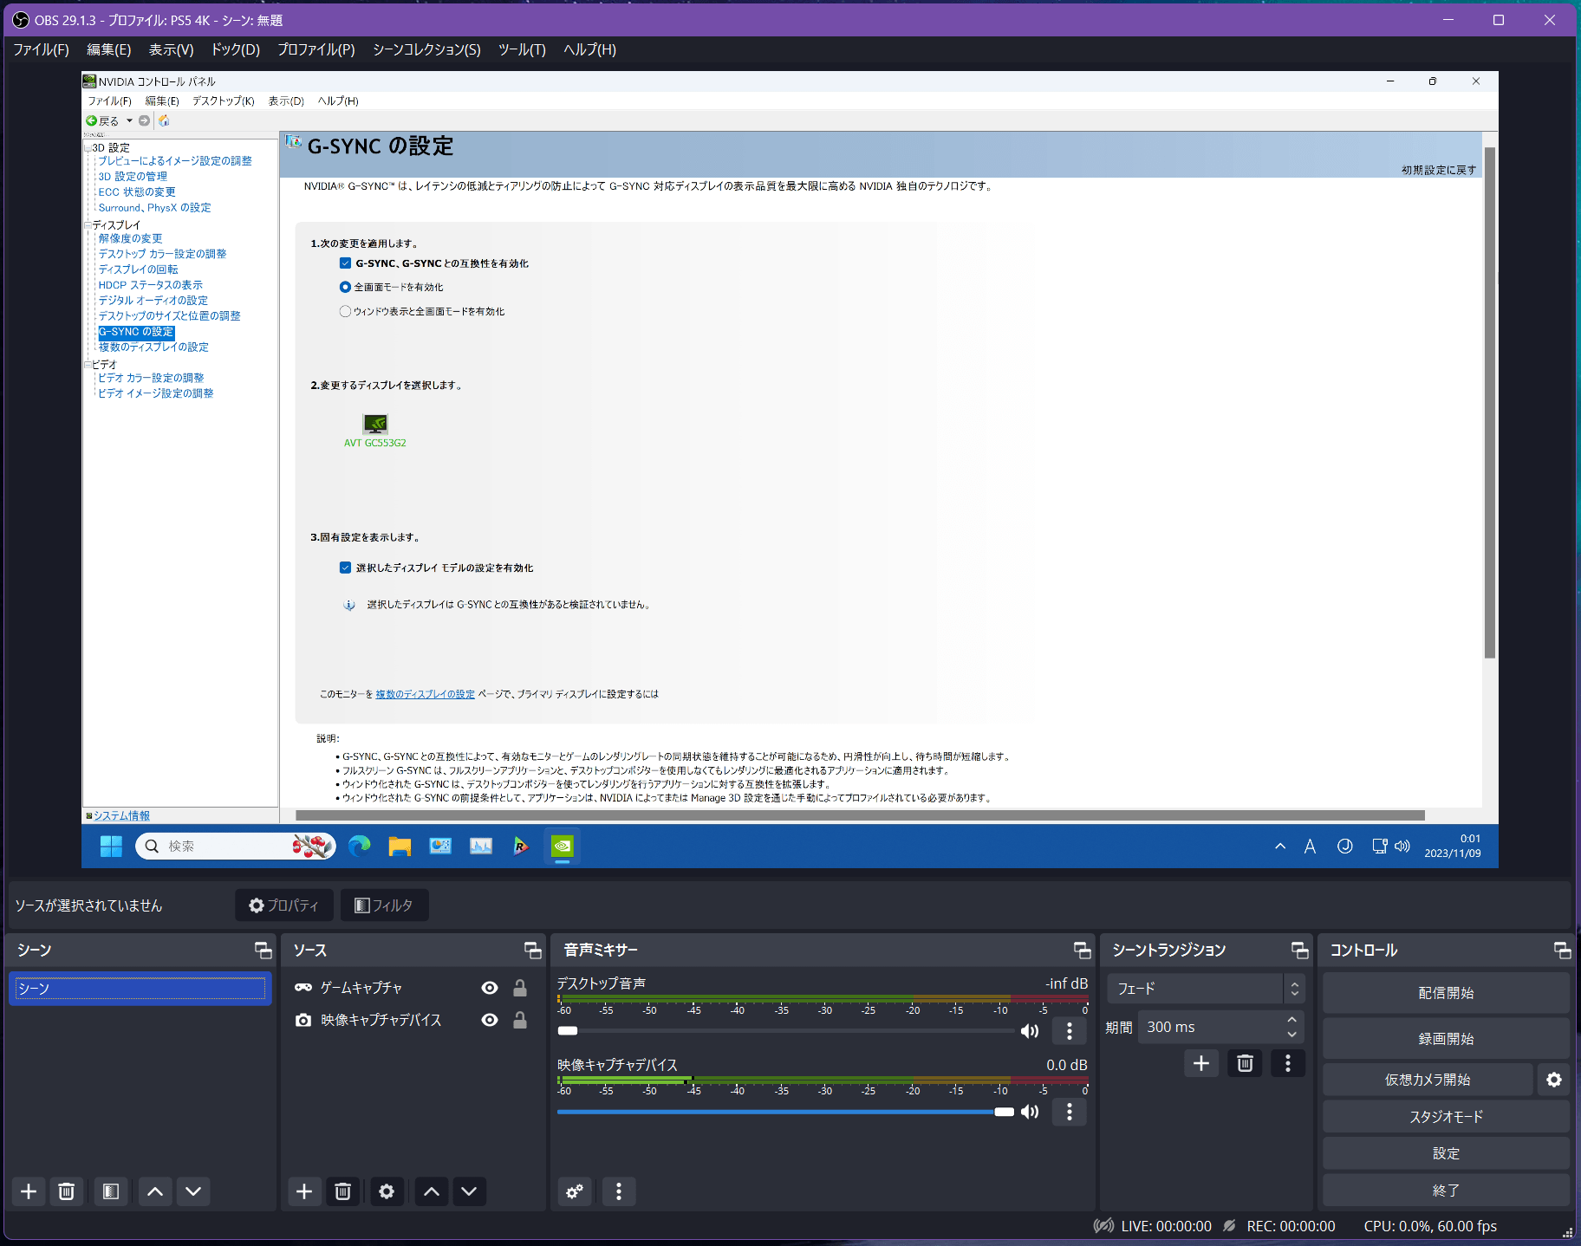Open 設定 in Controls dock
Viewport: 1581px width, 1246px height.
[1446, 1153]
